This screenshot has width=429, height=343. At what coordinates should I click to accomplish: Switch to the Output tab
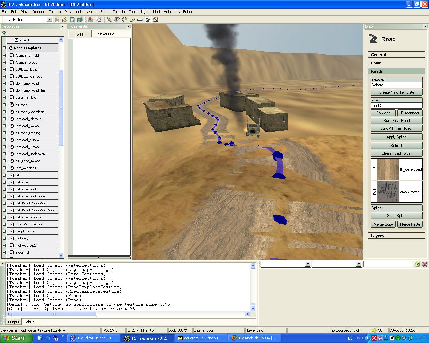[14, 322]
